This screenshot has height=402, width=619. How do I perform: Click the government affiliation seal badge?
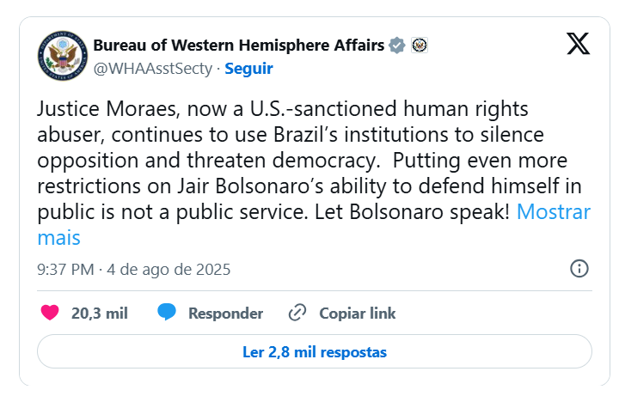tap(420, 45)
